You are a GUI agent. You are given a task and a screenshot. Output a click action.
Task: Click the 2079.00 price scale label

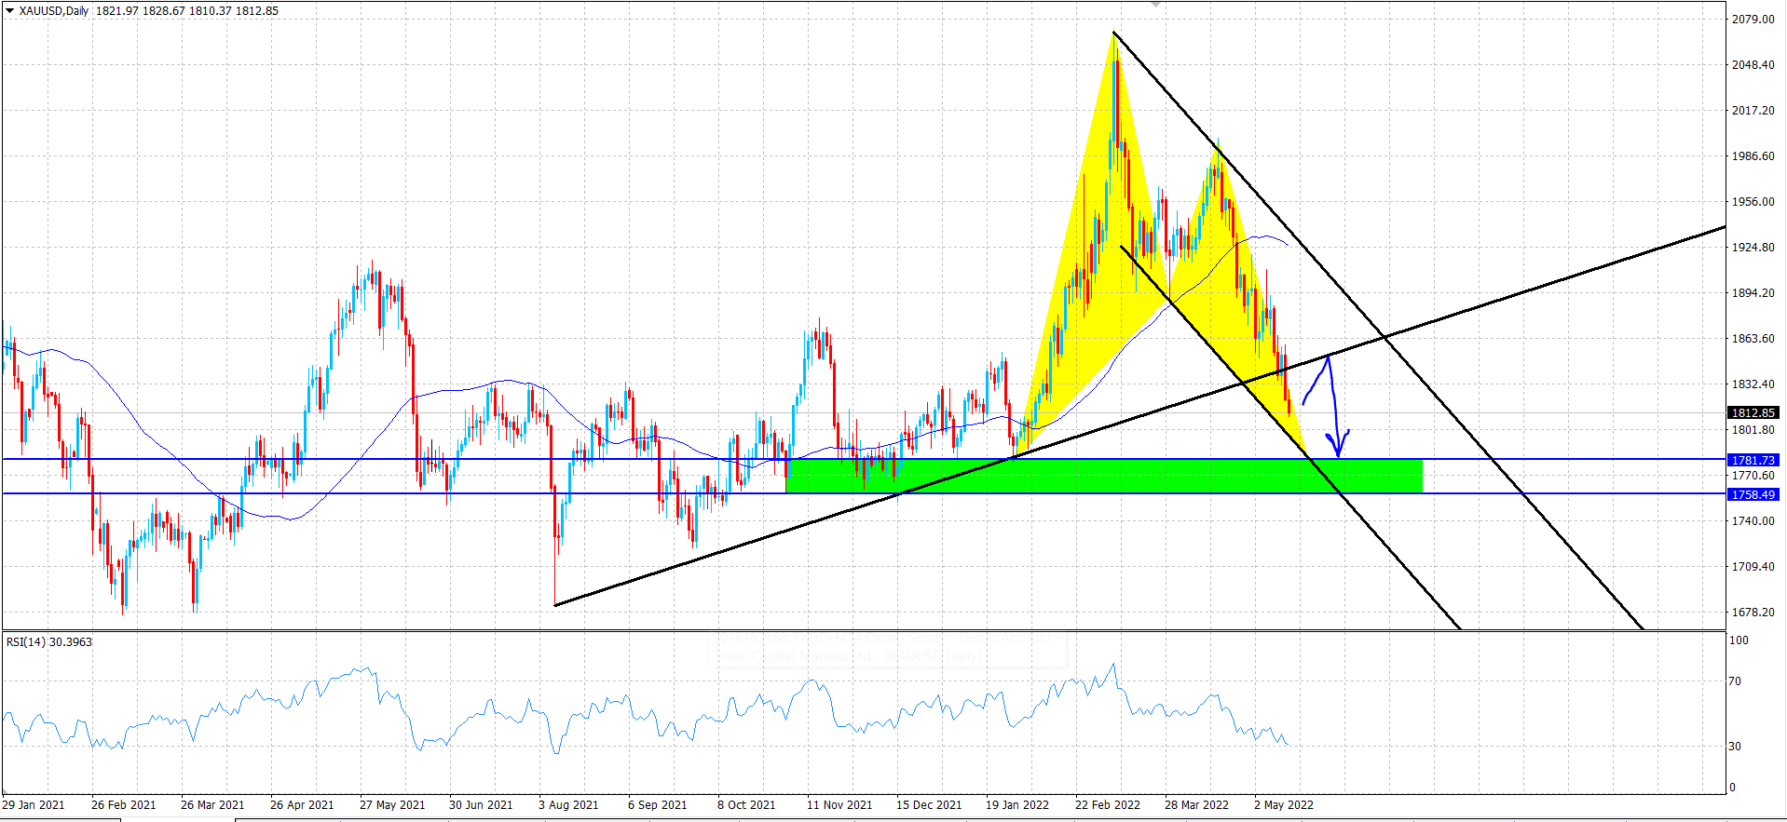(x=1753, y=19)
